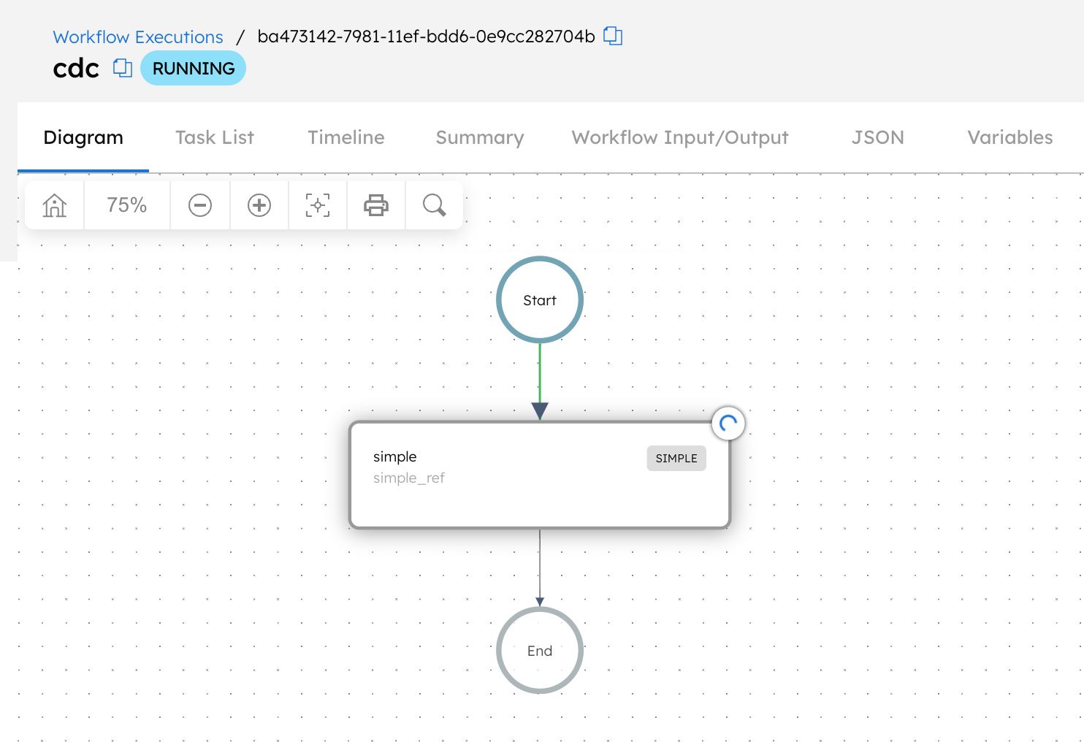The height and width of the screenshot is (742, 1084).
Task: Zoom in using the plus icon
Action: click(259, 206)
